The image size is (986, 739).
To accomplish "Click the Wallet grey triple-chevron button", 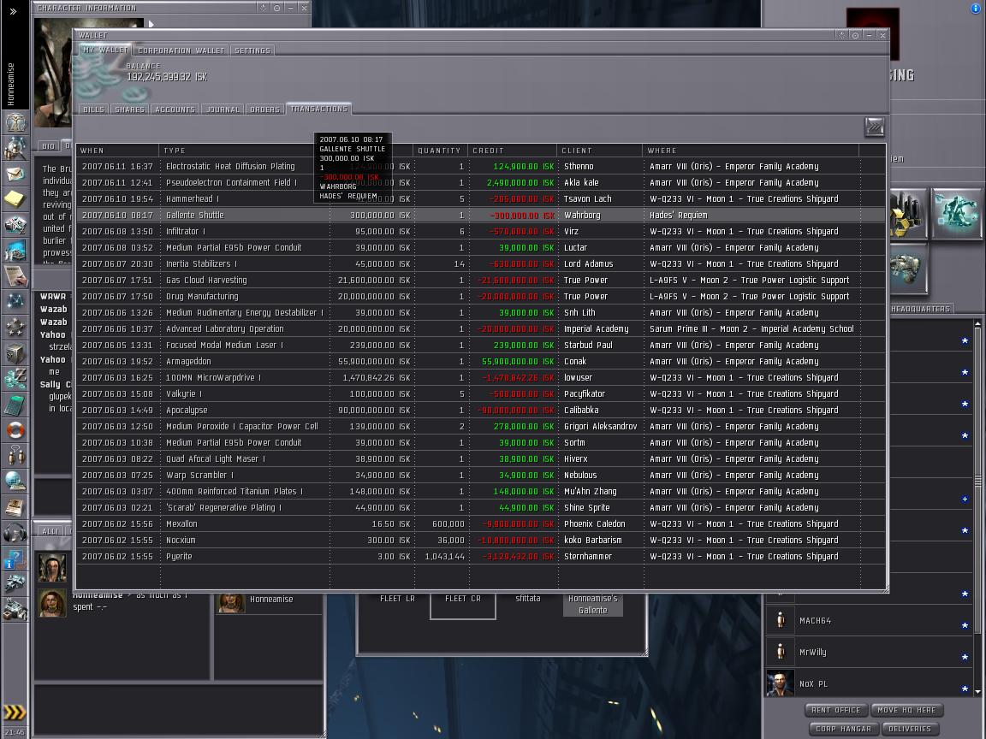I will pyautogui.click(x=874, y=127).
